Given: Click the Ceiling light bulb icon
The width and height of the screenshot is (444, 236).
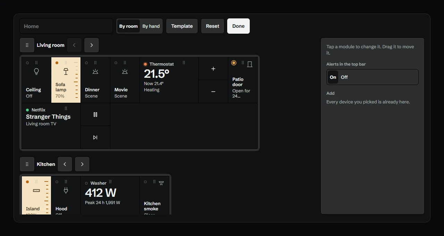Looking at the screenshot, I should pos(36,71).
